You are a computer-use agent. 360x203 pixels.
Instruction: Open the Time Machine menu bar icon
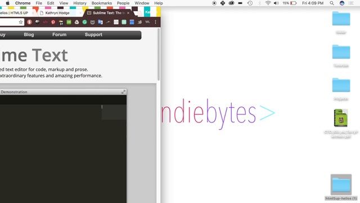[x=250, y=3]
